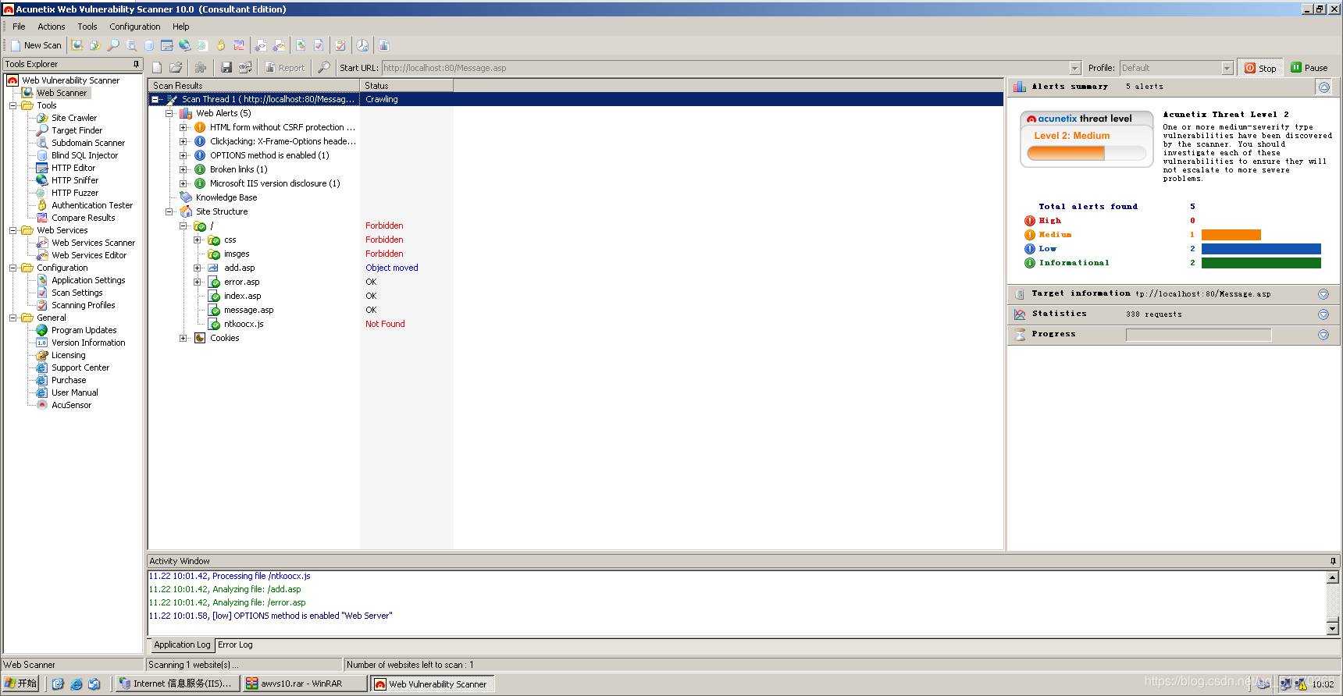Viewport: 1343px width, 696px height.
Task: Select Application Settings in Tools Explorer
Action: pyautogui.click(x=88, y=280)
